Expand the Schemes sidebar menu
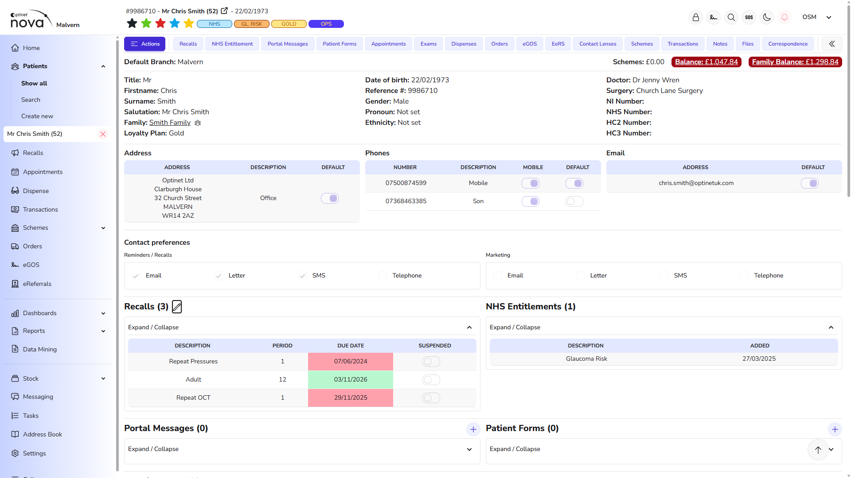Viewport: 851px width, 478px height. [103, 228]
